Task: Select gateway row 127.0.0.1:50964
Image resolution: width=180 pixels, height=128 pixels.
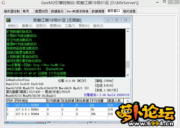Action: 65,114
